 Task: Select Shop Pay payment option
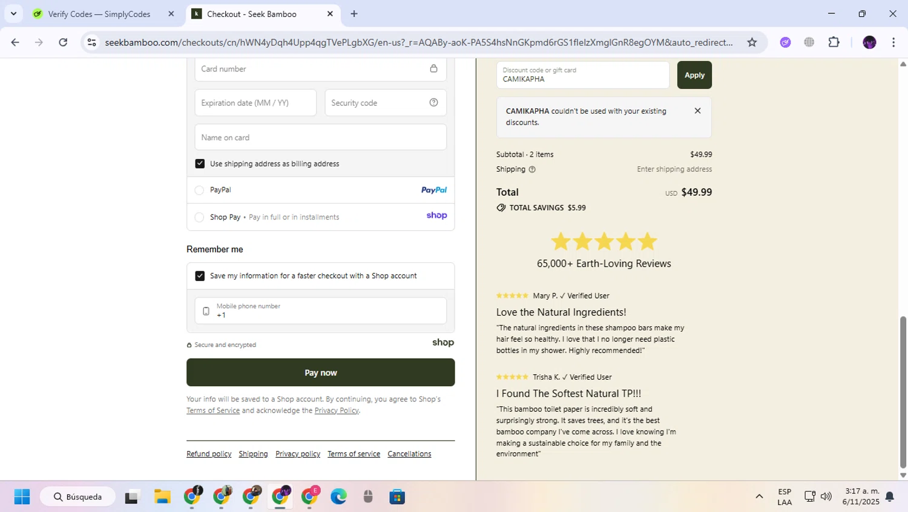point(199,217)
